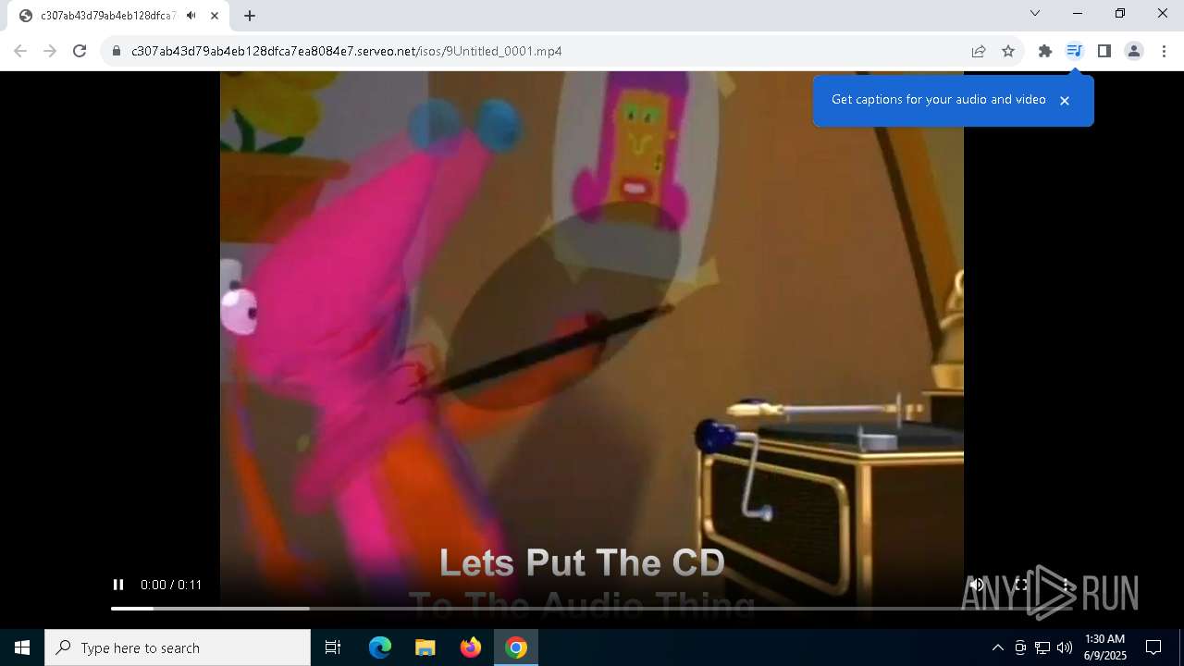The width and height of the screenshot is (1184, 666).
Task: Toggle Chrome side panel
Action: tap(1104, 51)
